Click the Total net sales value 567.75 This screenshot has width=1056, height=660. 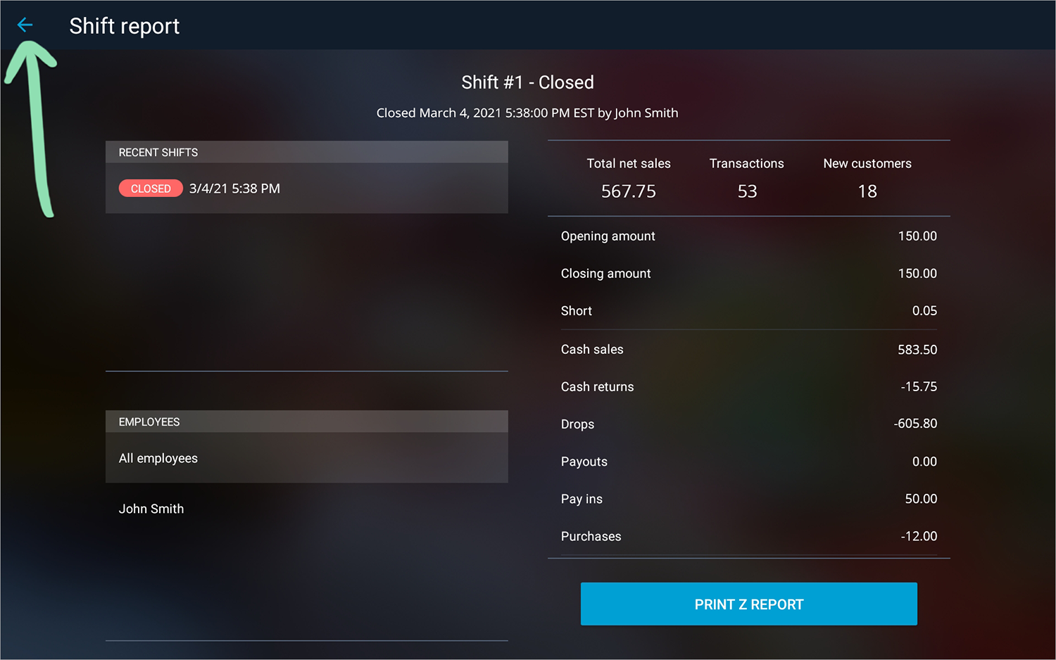[629, 191]
